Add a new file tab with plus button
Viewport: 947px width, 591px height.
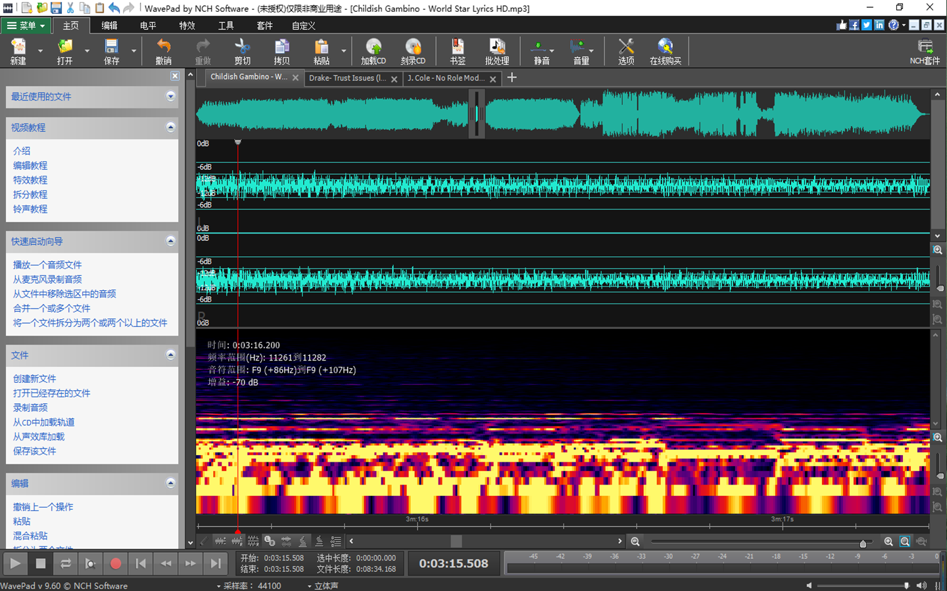(512, 77)
